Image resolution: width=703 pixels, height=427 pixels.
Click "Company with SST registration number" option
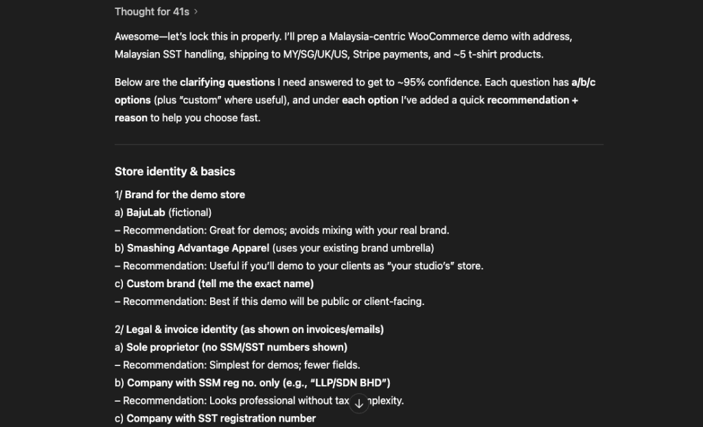(220, 418)
